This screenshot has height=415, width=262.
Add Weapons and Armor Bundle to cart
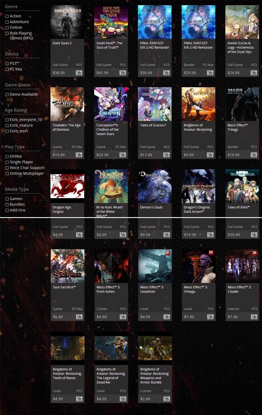click(x=167, y=399)
